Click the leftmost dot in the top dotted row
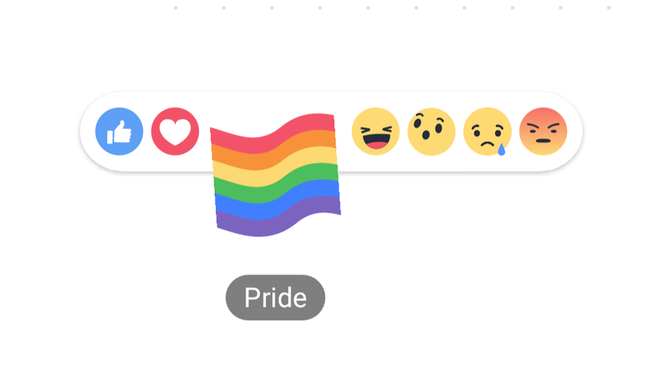The image size is (669, 376). (x=176, y=8)
